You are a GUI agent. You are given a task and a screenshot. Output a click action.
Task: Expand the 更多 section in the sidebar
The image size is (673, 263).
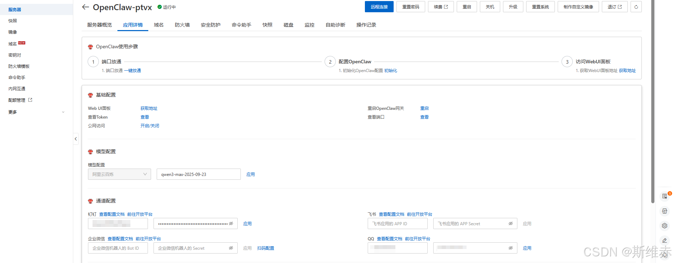[x=36, y=112]
